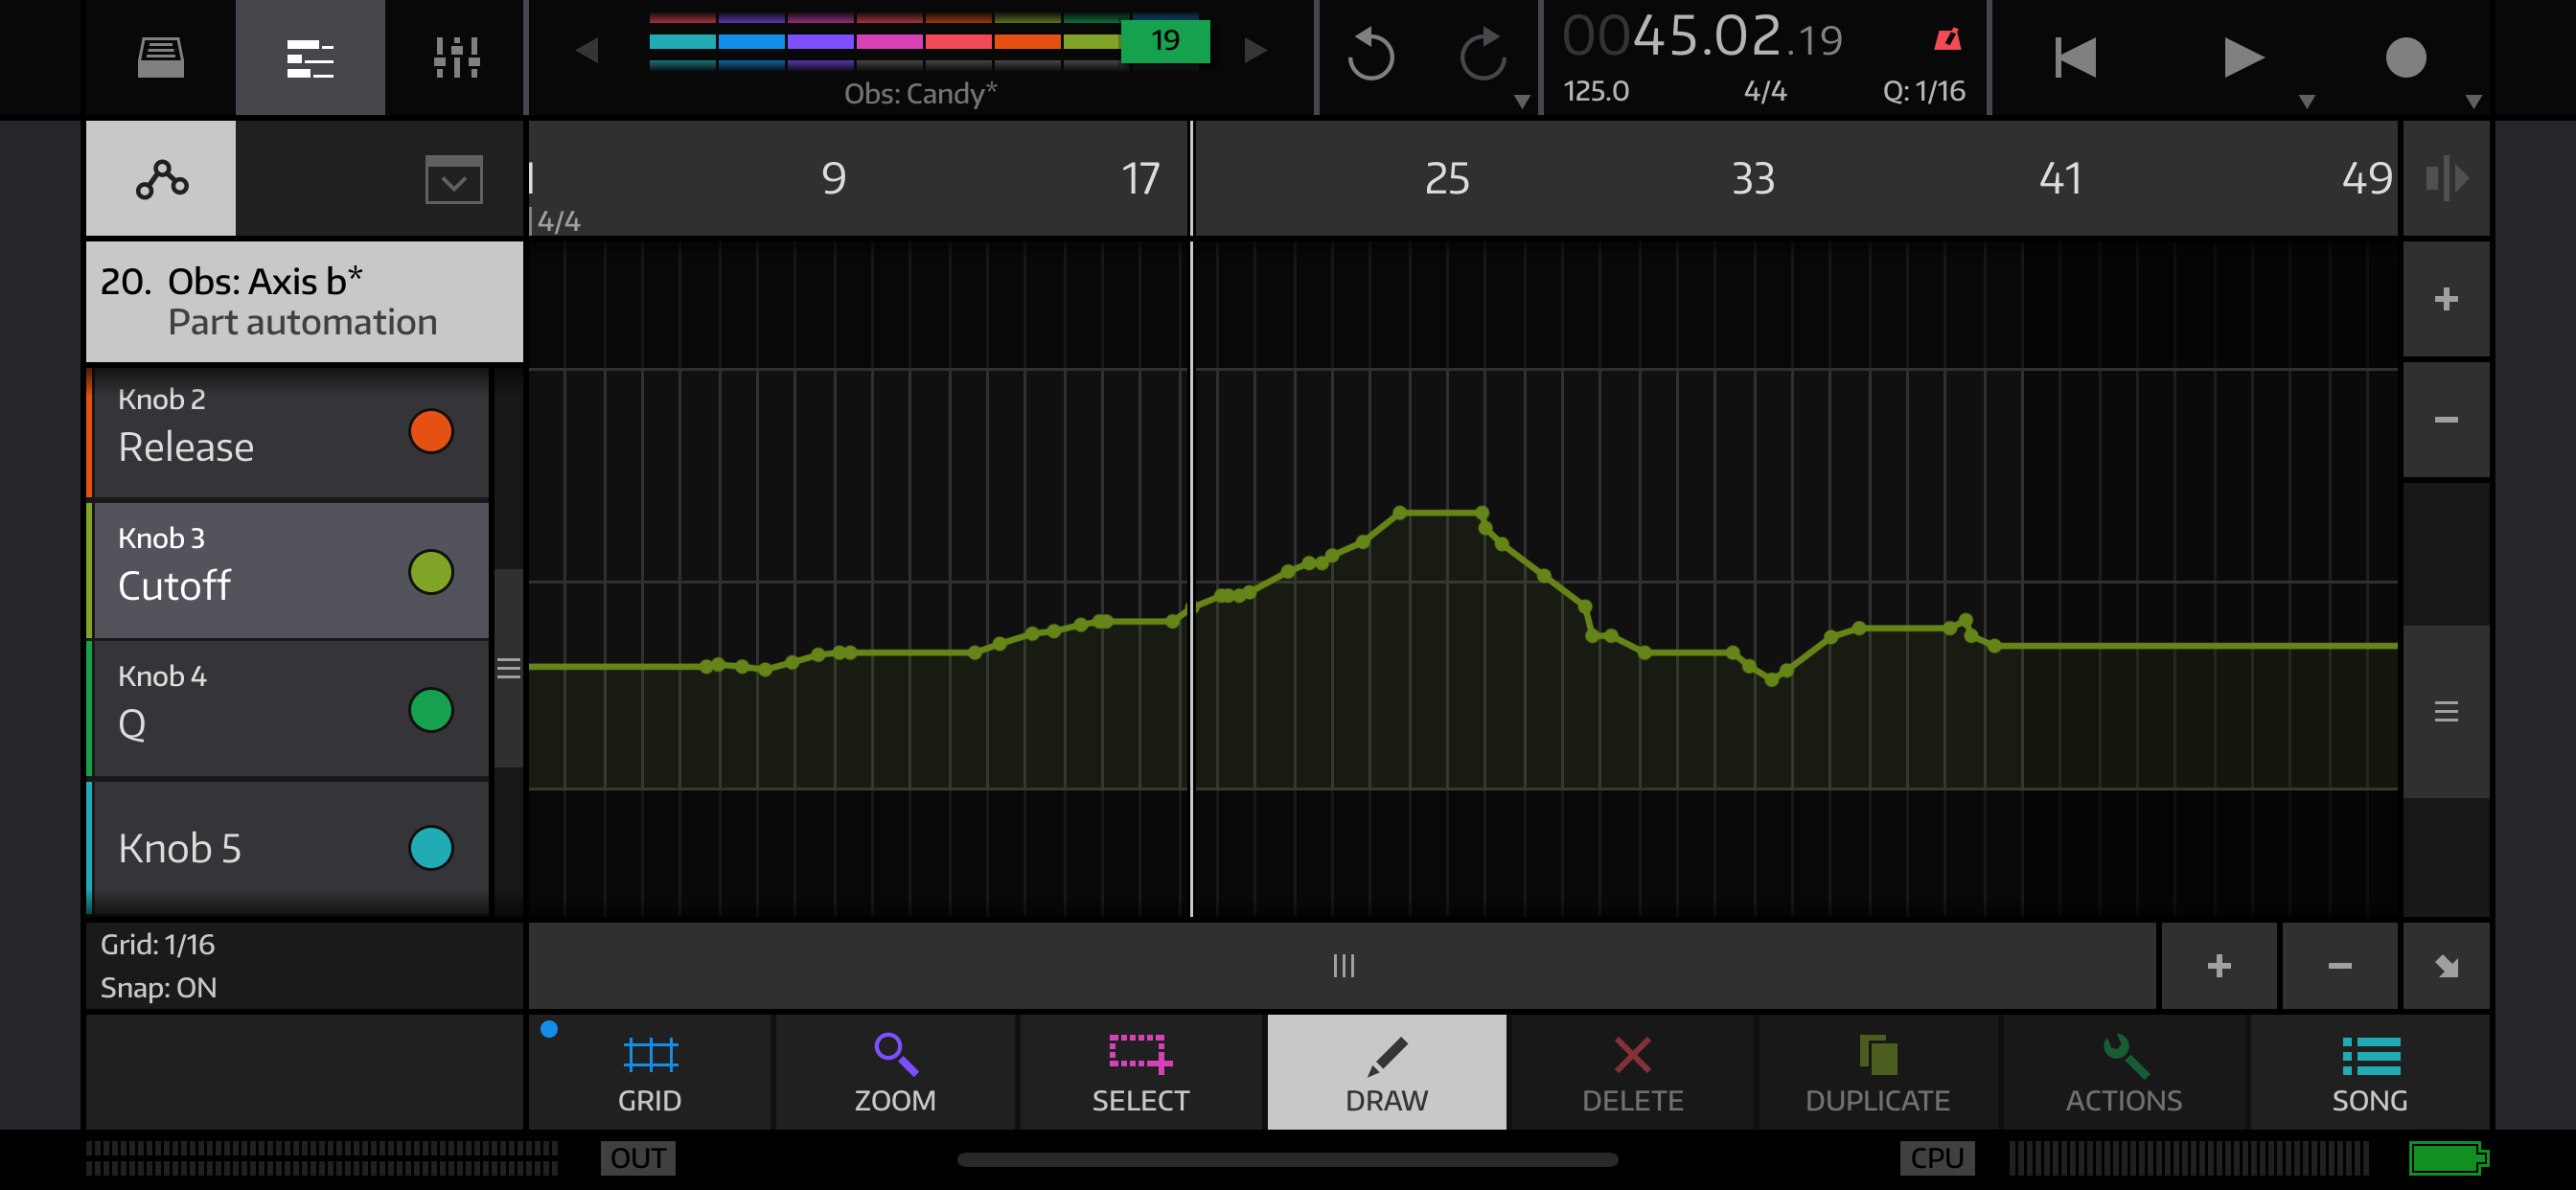Switch to the sequencer view icon
Screen dimensions: 2576x1190
[x=310, y=57]
